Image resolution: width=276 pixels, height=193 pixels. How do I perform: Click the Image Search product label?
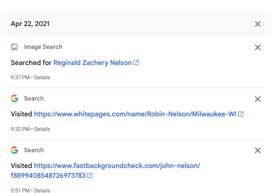(43, 47)
